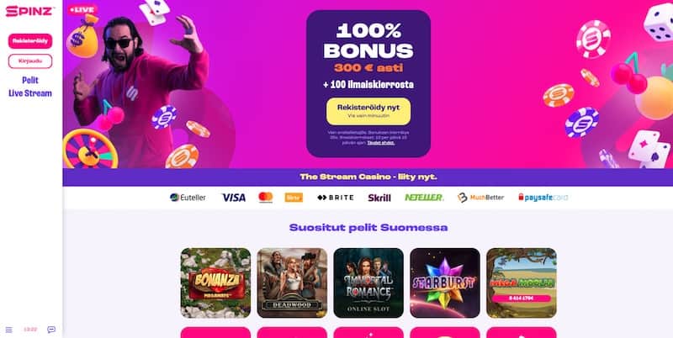Open the Pelit menu item
The height and width of the screenshot is (338, 673).
(30, 80)
